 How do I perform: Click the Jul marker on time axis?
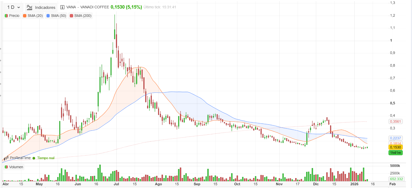116,184
